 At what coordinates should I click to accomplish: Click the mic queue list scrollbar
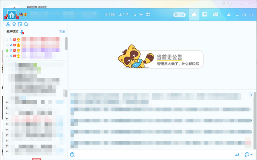click(66, 44)
